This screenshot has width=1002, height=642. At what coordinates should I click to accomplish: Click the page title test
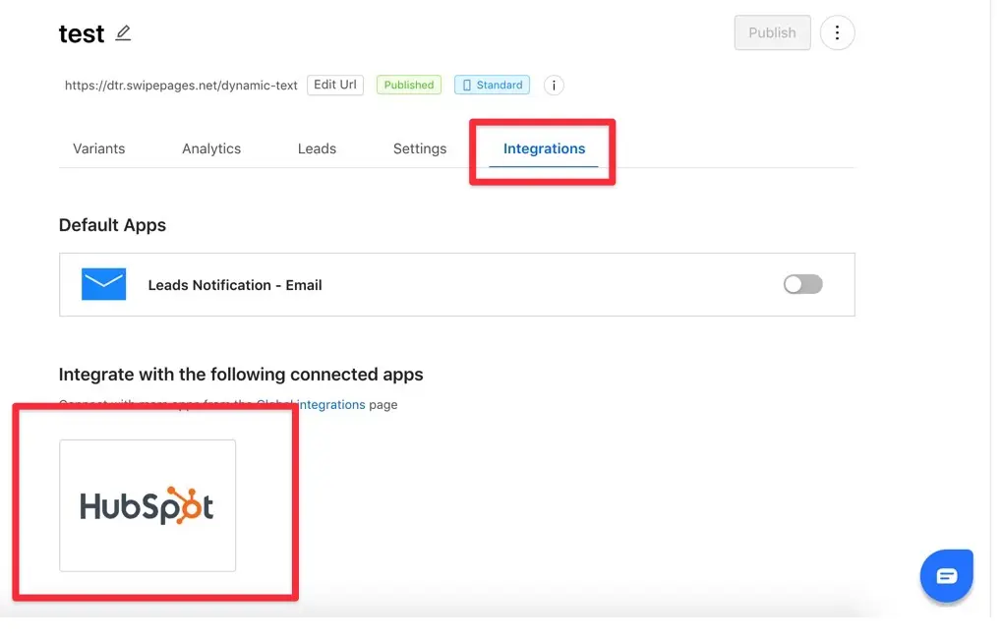(82, 33)
